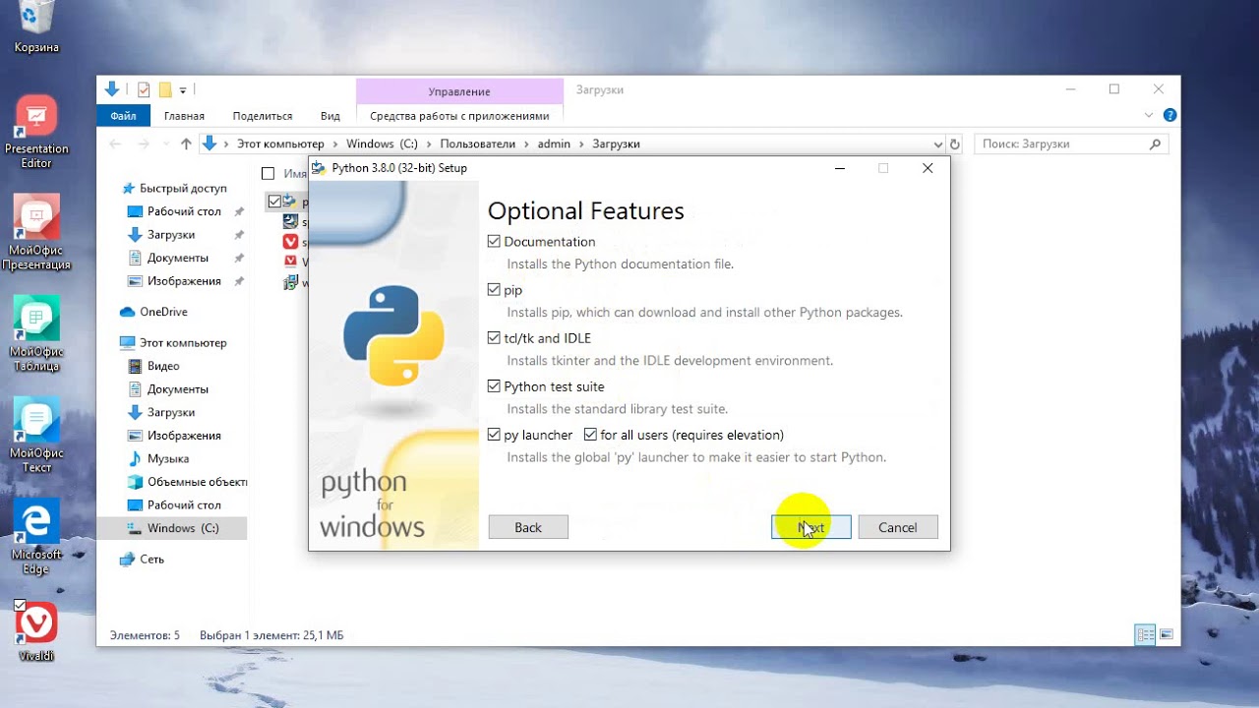
Task: Expand chevron after admin in address bar
Action: (x=580, y=144)
